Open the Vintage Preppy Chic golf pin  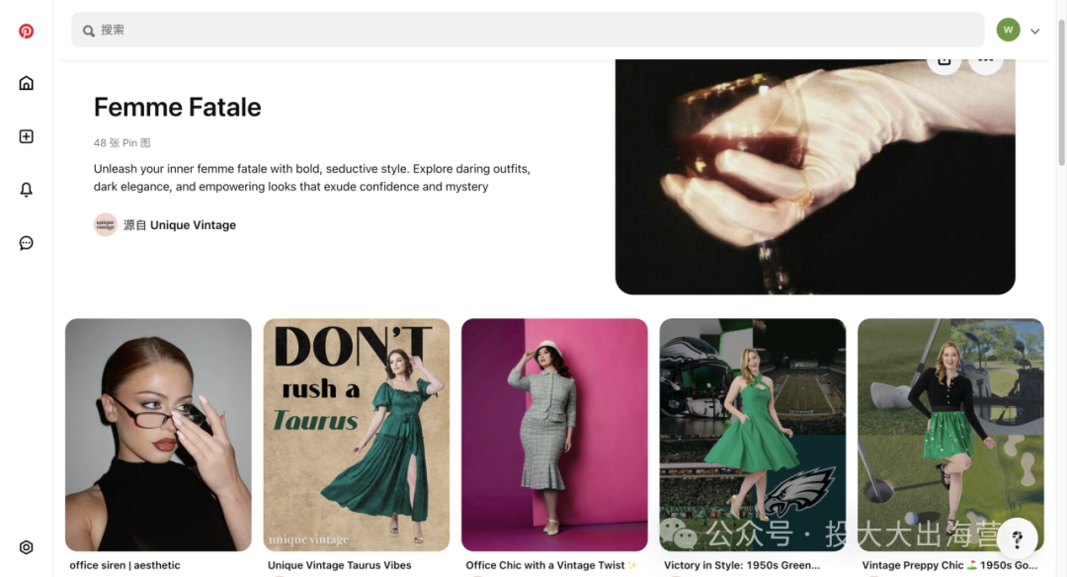[950, 434]
